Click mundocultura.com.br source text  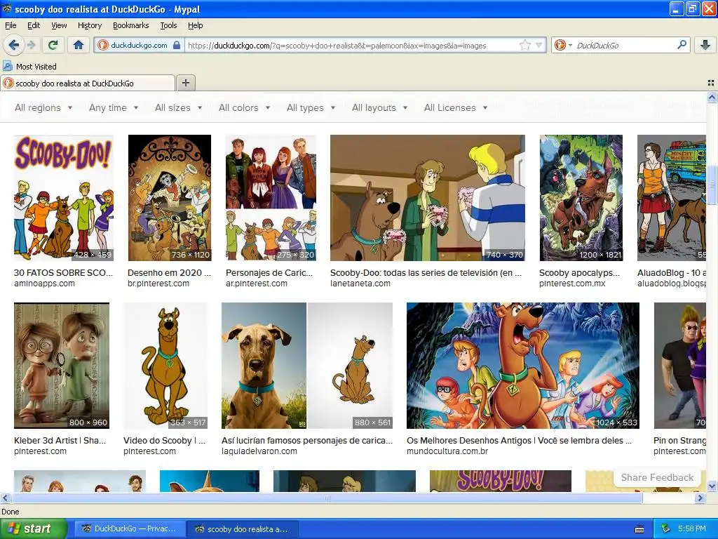447,451
